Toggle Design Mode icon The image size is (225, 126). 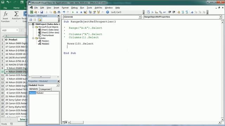(x=85, y=12)
